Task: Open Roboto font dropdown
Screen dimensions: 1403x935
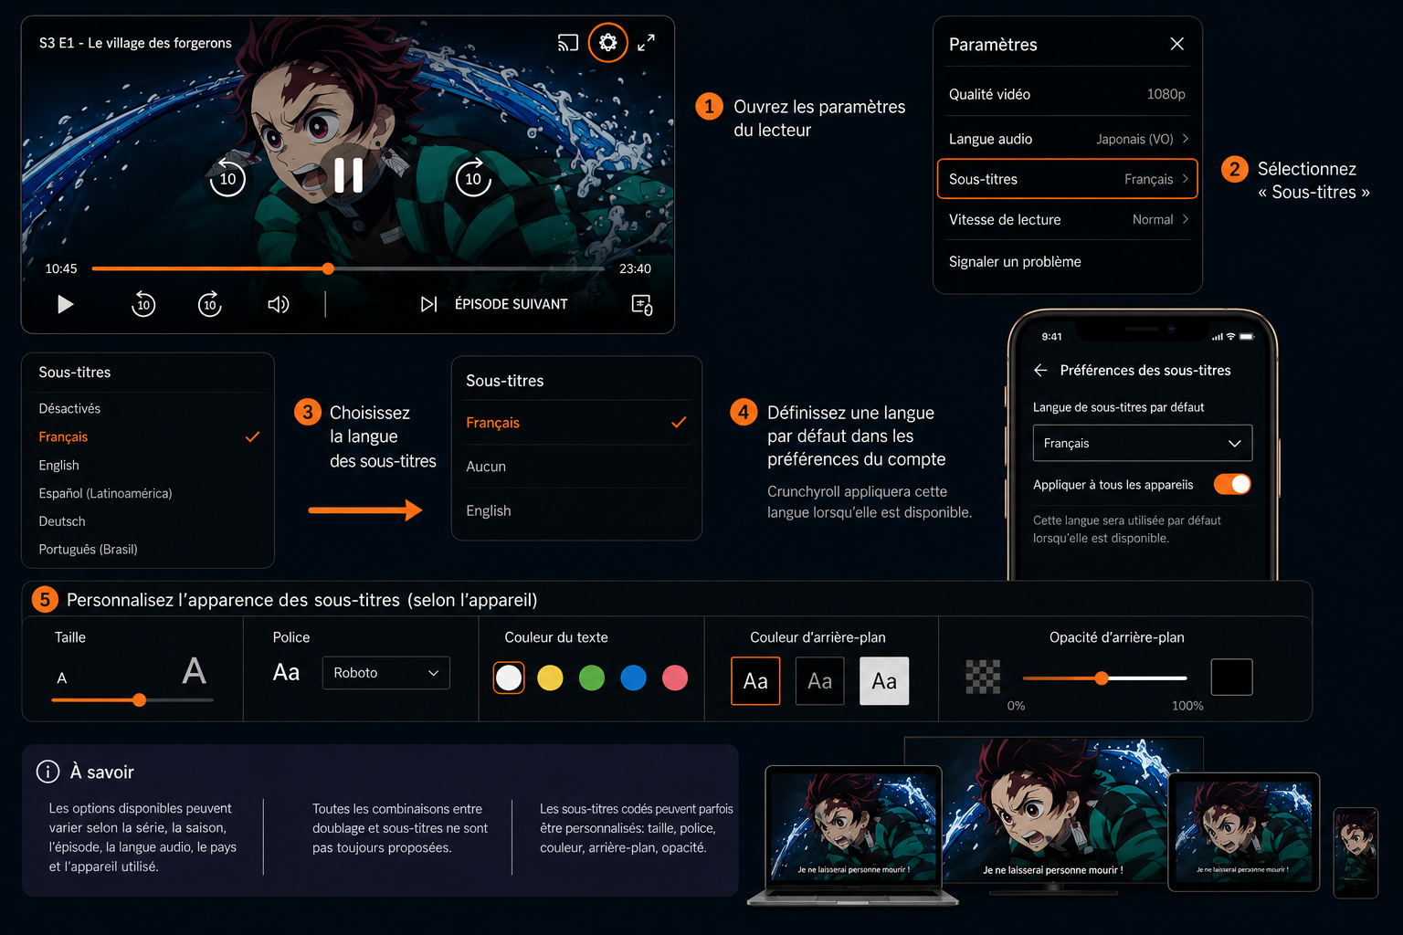Action: coord(385,673)
